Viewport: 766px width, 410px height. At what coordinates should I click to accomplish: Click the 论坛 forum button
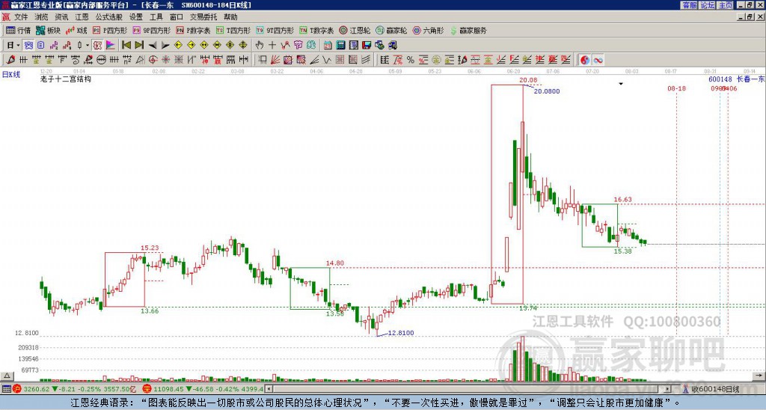[707, 5]
